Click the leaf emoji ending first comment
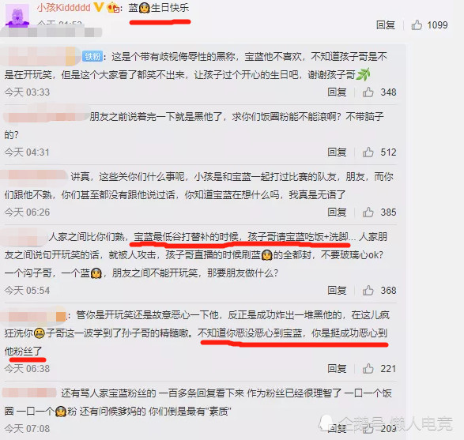The width and height of the screenshot is (464, 440). pyautogui.click(x=363, y=74)
